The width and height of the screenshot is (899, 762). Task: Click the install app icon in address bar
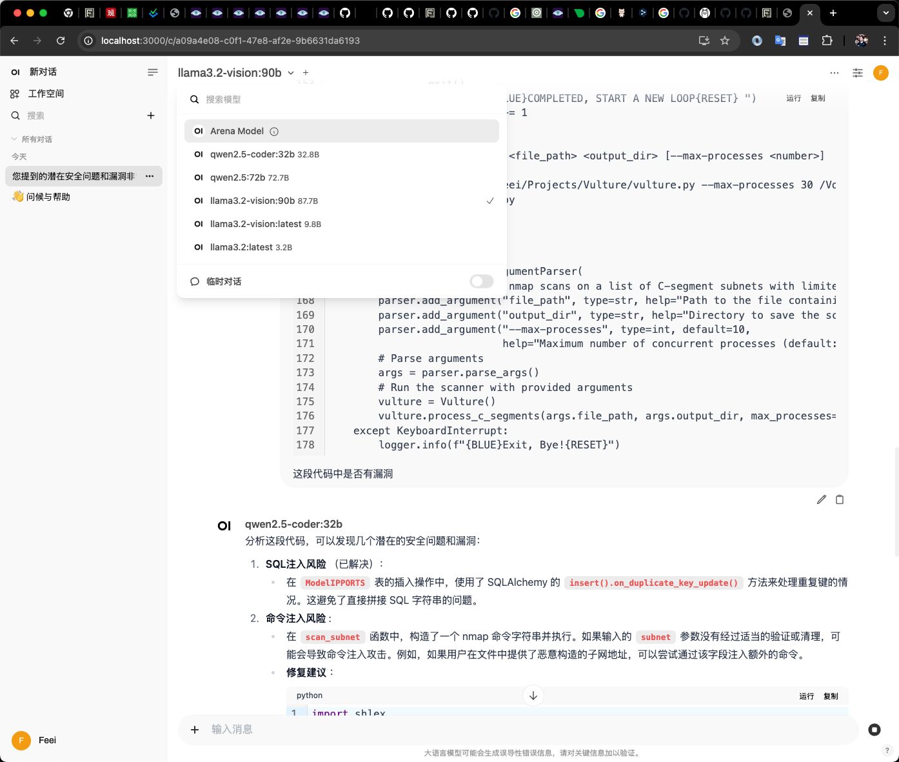[704, 41]
